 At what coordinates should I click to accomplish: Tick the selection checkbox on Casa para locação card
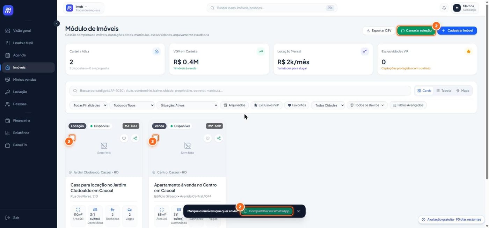pos(72,138)
